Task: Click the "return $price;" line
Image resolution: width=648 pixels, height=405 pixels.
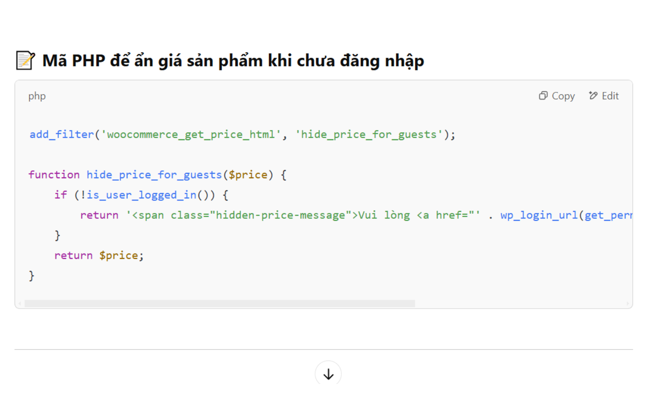Action: click(99, 256)
